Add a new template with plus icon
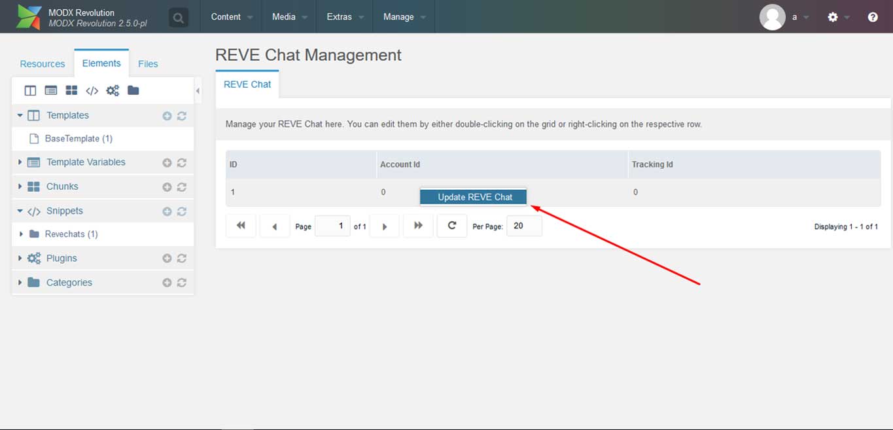This screenshot has width=893, height=430. point(167,116)
